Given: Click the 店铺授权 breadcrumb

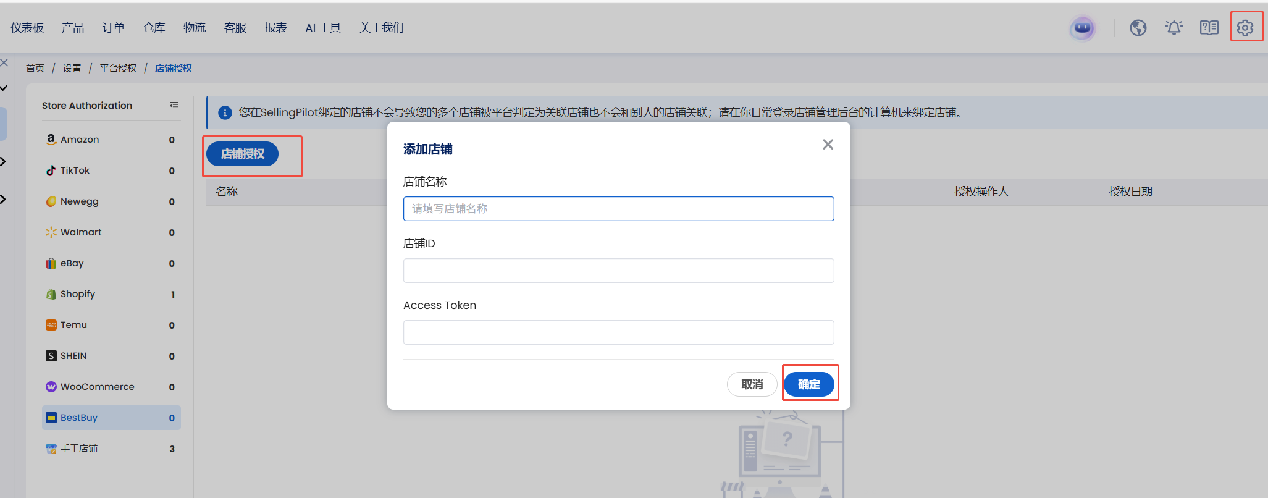Looking at the screenshot, I should coord(174,69).
